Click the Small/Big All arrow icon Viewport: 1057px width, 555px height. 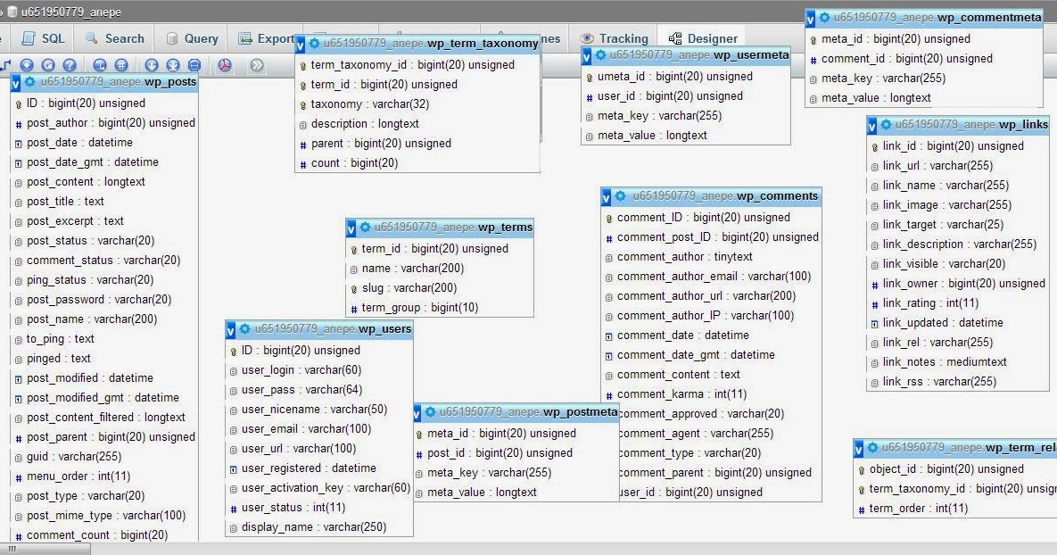(x=151, y=64)
